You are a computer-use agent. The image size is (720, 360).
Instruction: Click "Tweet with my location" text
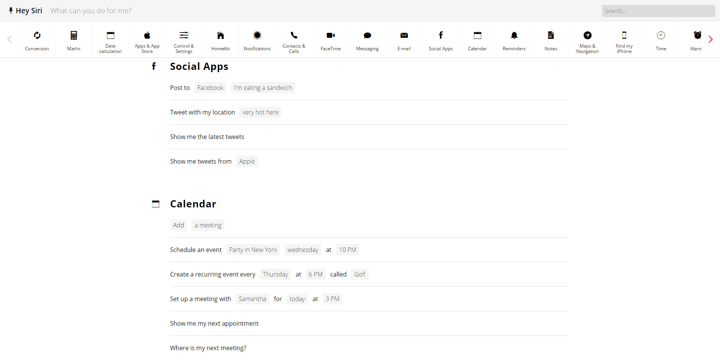pos(202,112)
